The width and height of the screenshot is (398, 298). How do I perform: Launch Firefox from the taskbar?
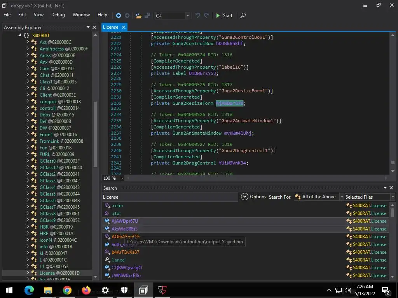click(86, 290)
